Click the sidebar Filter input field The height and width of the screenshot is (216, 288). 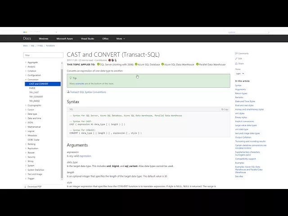(x=43, y=55)
